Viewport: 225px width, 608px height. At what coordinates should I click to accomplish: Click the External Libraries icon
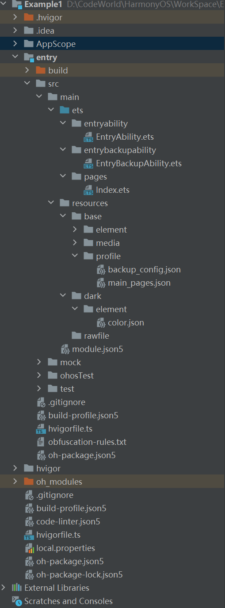click(x=17, y=588)
